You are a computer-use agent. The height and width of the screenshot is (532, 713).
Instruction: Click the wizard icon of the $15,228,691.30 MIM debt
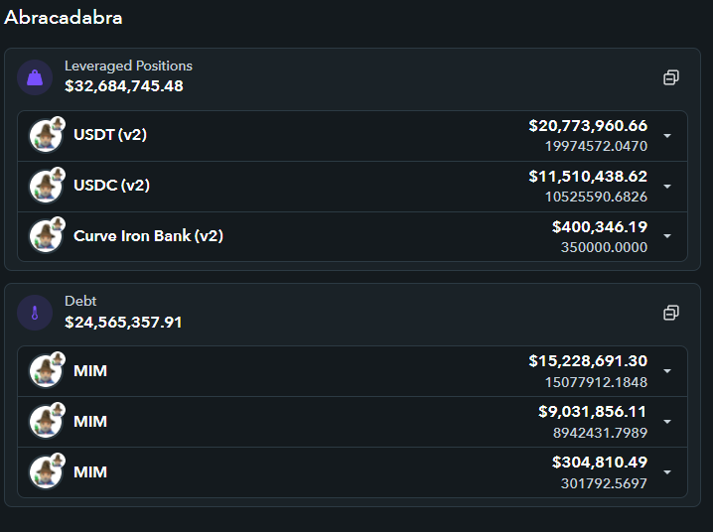click(x=46, y=371)
